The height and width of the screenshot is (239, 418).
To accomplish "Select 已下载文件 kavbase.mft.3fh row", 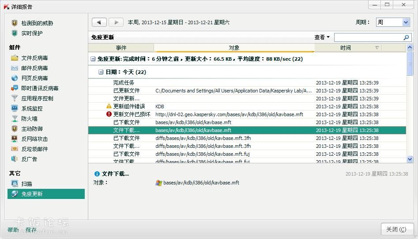I will tap(247, 138).
